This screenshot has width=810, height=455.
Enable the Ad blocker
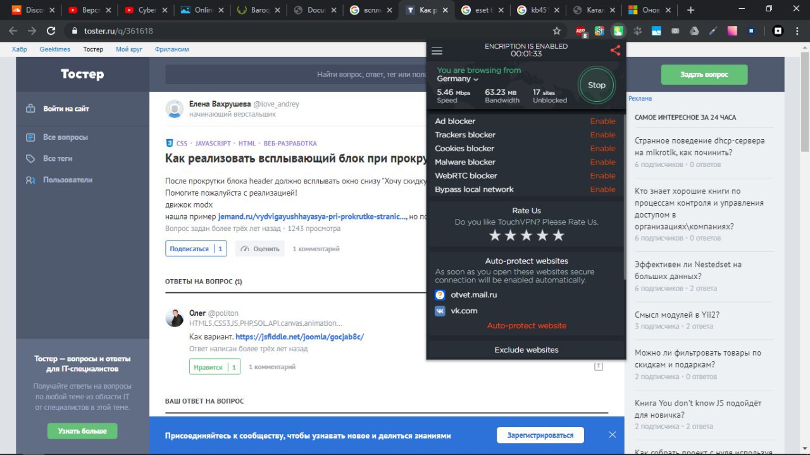(602, 122)
